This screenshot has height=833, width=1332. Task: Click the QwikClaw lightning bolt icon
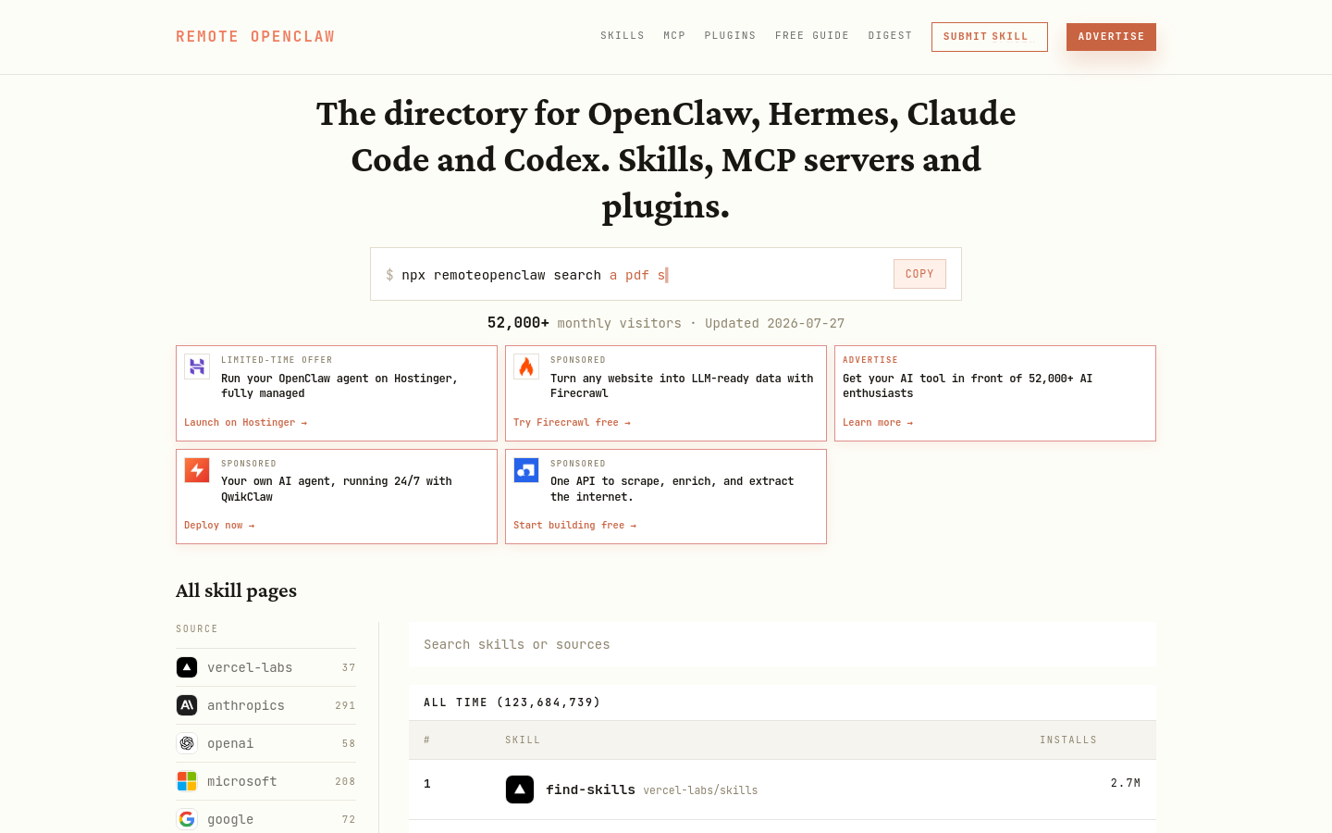197,470
